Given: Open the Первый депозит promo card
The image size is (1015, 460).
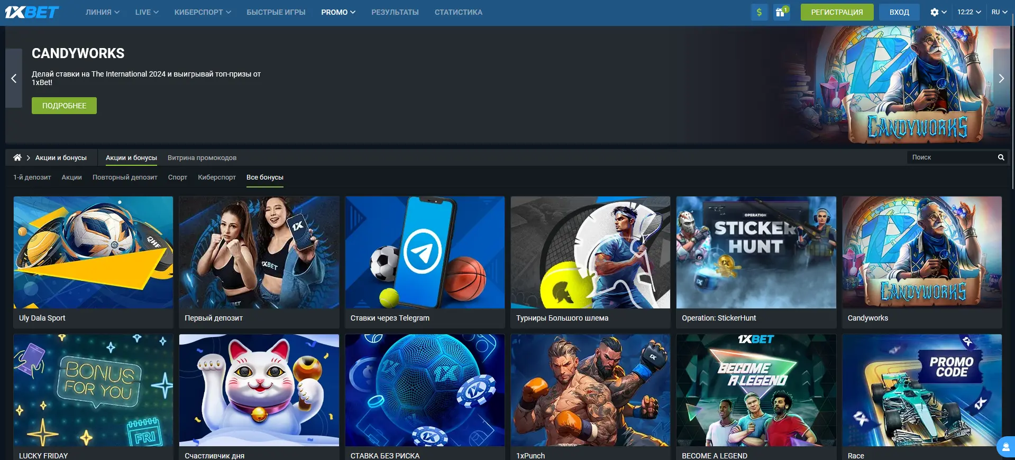Looking at the screenshot, I should click(259, 262).
